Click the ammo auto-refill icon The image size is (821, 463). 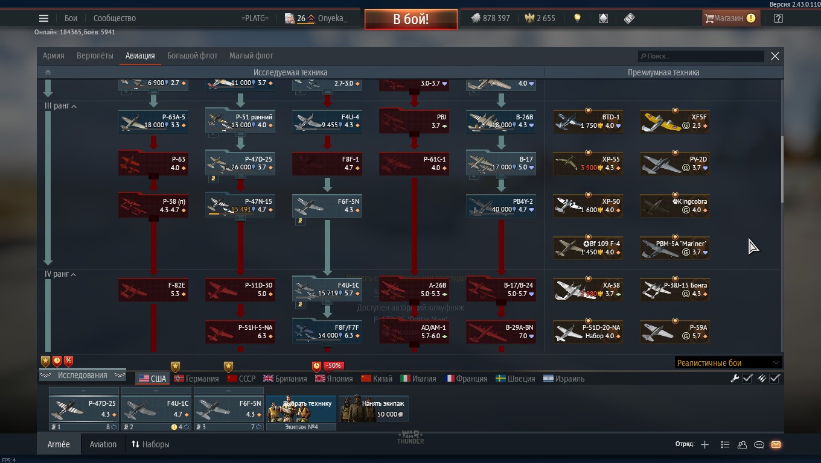pyautogui.click(x=762, y=379)
